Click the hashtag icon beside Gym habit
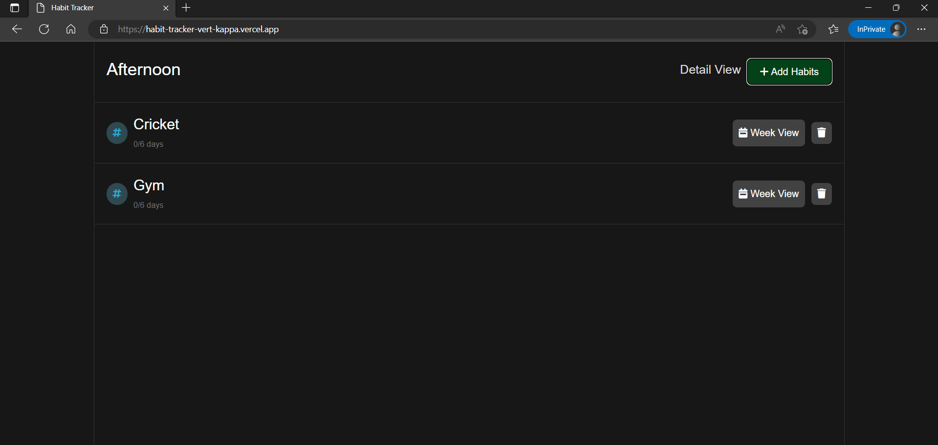938x445 pixels. coord(116,194)
